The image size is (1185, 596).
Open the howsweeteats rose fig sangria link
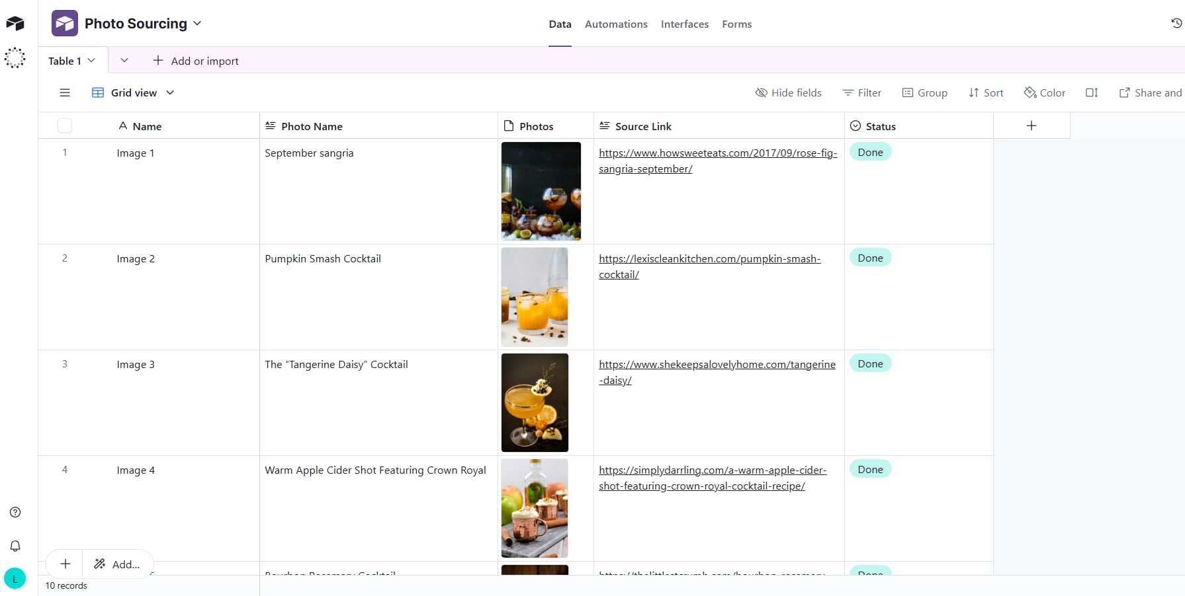pyautogui.click(x=718, y=161)
